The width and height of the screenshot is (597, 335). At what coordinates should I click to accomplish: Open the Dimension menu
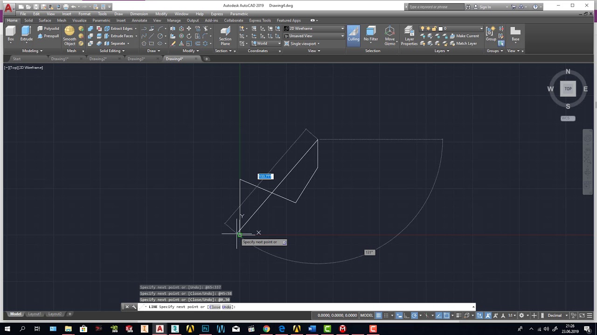point(139,14)
